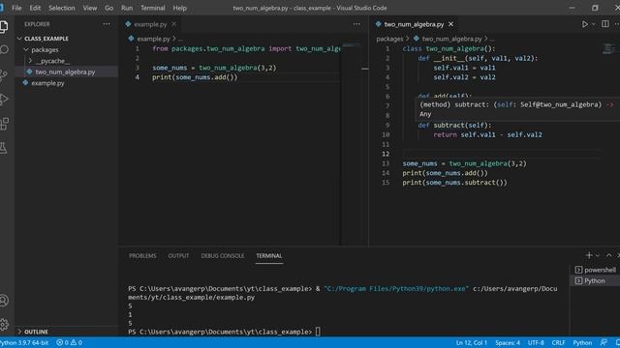
Task: Open the Search view in activity bar
Action: click(x=4, y=49)
